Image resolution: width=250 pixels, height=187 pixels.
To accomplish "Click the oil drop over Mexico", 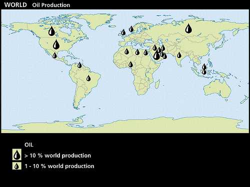I will pos(54,55).
